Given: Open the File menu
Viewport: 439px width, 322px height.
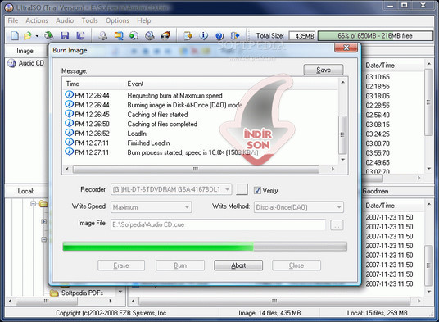Looking at the screenshot, I should (x=13, y=20).
